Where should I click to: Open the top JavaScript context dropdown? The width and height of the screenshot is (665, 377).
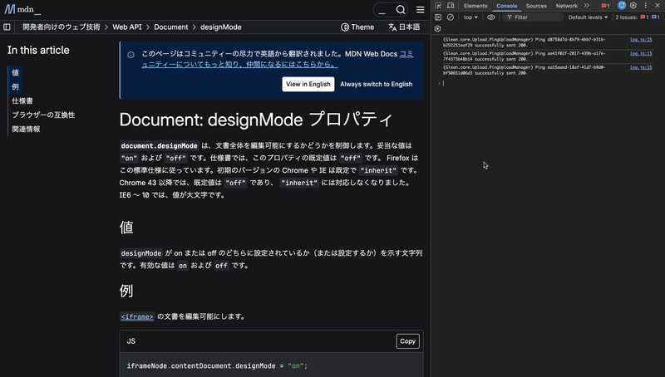470,17
